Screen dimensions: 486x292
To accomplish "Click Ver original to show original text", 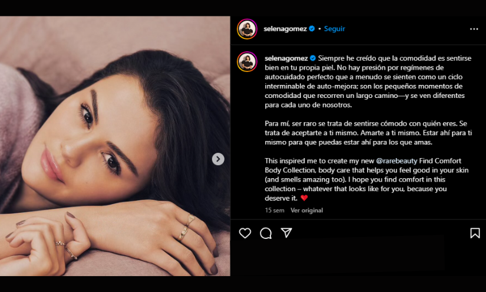I will 306,210.
